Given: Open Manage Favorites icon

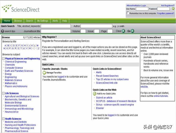Looking at the screenshot, I should (44, 73).
